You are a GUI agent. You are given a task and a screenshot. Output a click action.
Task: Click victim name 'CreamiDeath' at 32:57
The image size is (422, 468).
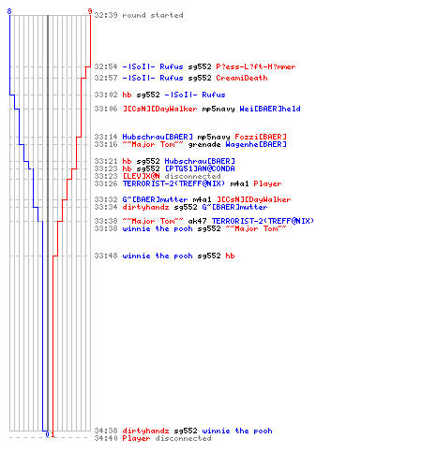click(242, 78)
